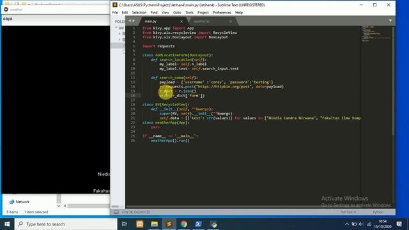This screenshot has width=409, height=230.
Task: Go to previous tab with left arrow
Action: pyautogui.click(x=130, y=21)
